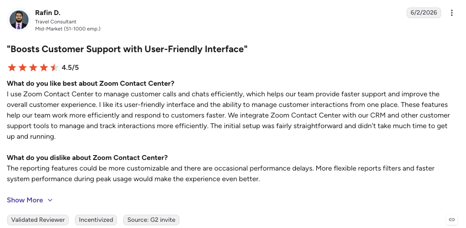Click the Boosts Customer Support review title

coord(127,49)
